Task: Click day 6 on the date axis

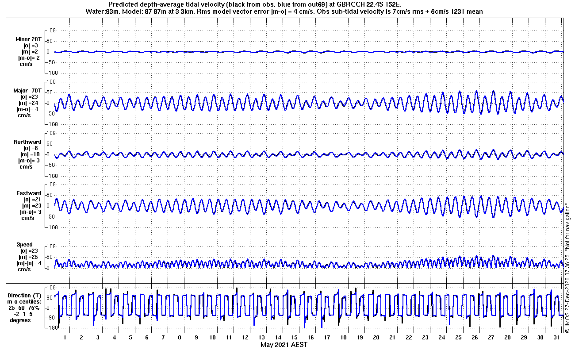Action: [147, 338]
